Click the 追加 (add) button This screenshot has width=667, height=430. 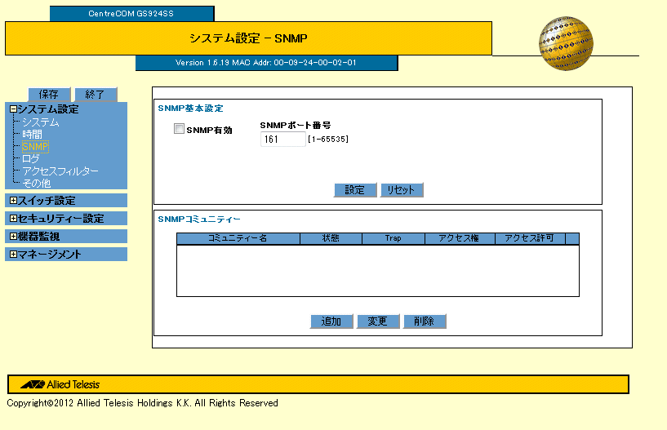point(331,321)
